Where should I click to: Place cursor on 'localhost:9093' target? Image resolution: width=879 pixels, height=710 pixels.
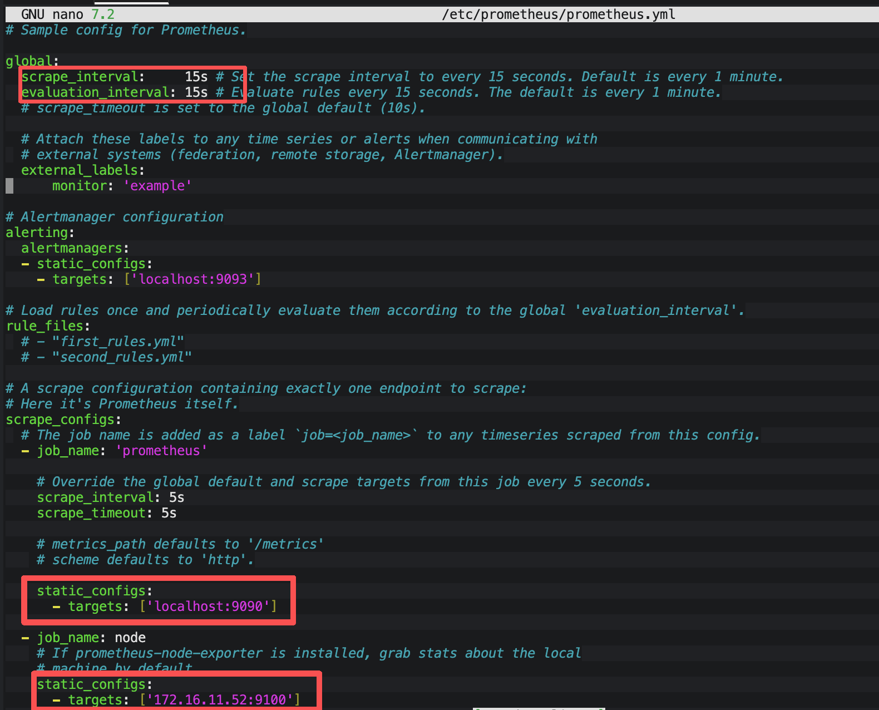tap(192, 279)
